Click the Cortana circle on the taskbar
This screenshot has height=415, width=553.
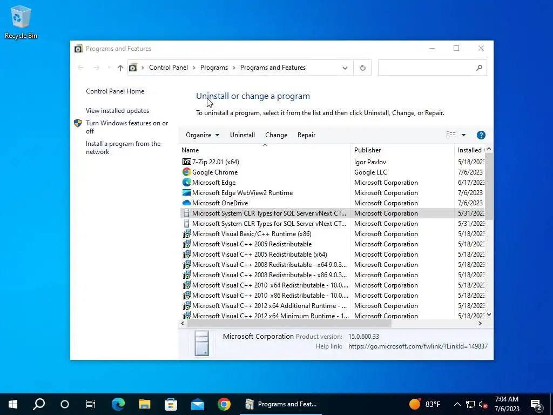coord(65,404)
